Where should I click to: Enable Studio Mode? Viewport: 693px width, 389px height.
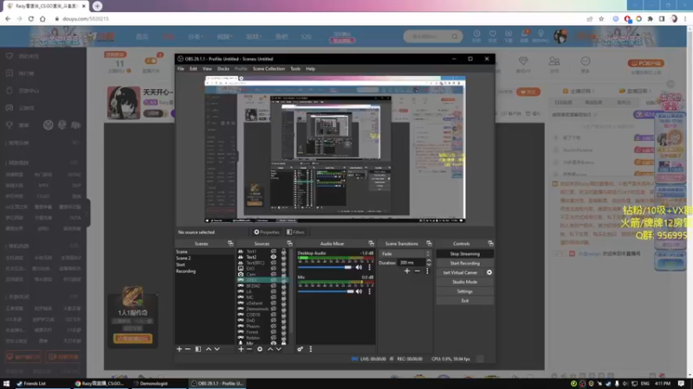pyautogui.click(x=464, y=282)
